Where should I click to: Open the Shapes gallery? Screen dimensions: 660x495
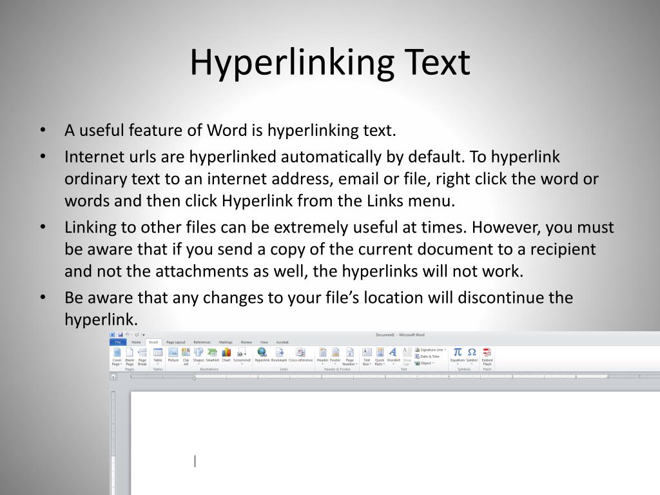(x=199, y=356)
